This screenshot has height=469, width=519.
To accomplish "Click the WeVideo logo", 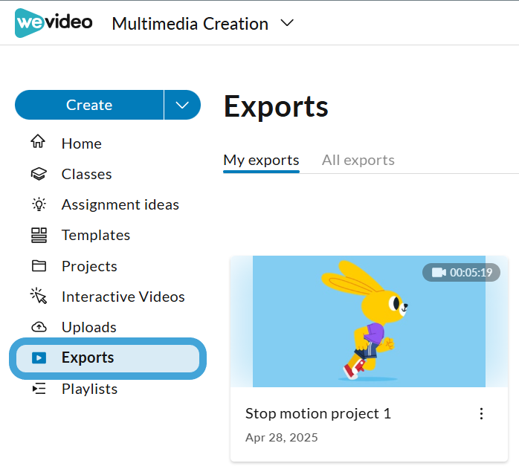I will click(54, 23).
